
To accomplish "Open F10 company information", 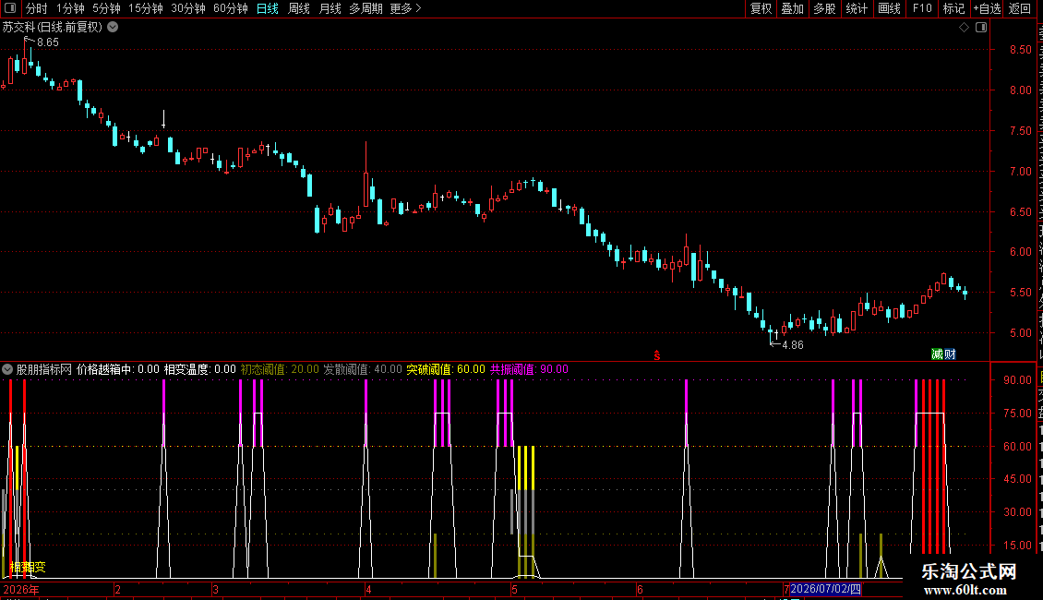I will click(922, 8).
